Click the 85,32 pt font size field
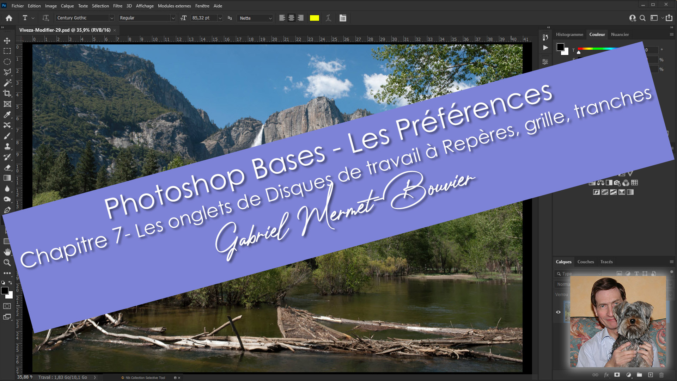Image resolution: width=677 pixels, height=381 pixels. (204, 18)
